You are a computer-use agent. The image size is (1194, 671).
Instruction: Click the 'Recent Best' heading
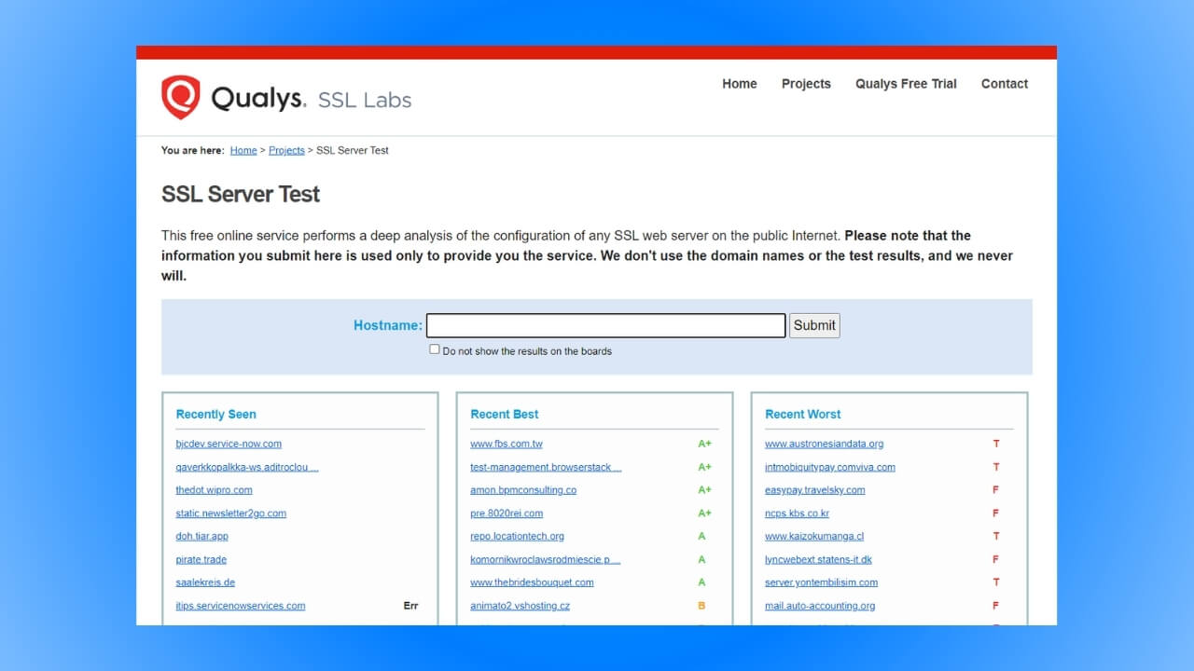click(505, 414)
